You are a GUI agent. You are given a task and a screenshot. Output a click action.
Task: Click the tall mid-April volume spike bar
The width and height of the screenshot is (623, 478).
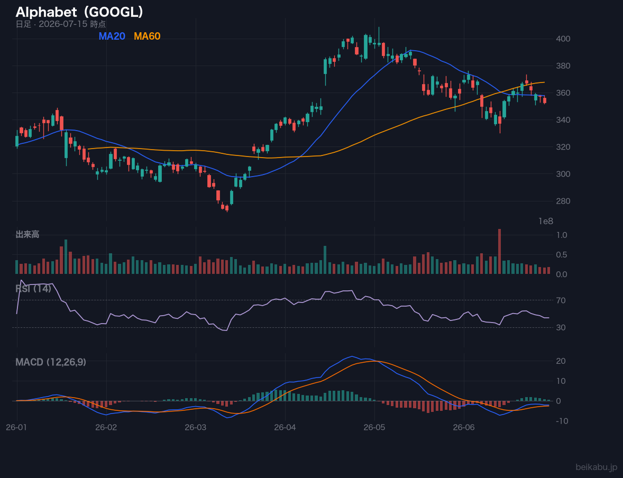tap(325, 260)
